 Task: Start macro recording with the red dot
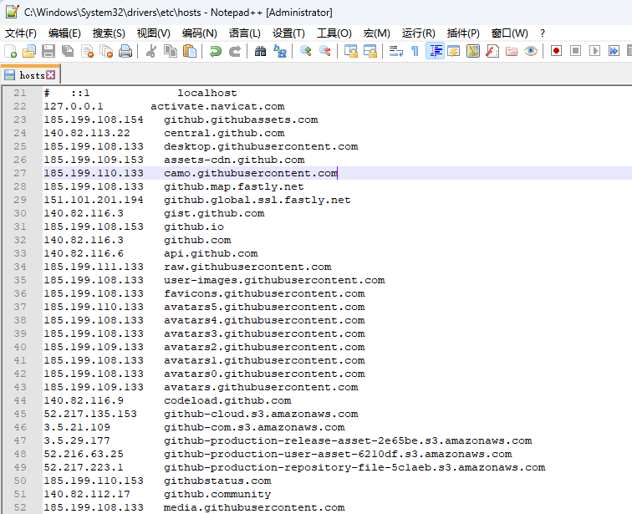point(556,51)
